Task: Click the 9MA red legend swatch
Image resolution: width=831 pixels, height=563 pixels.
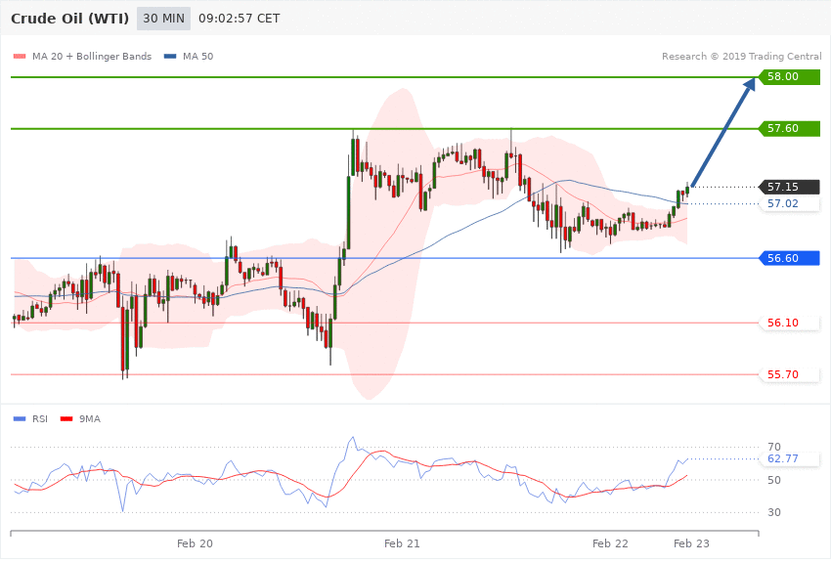Action: (66, 419)
